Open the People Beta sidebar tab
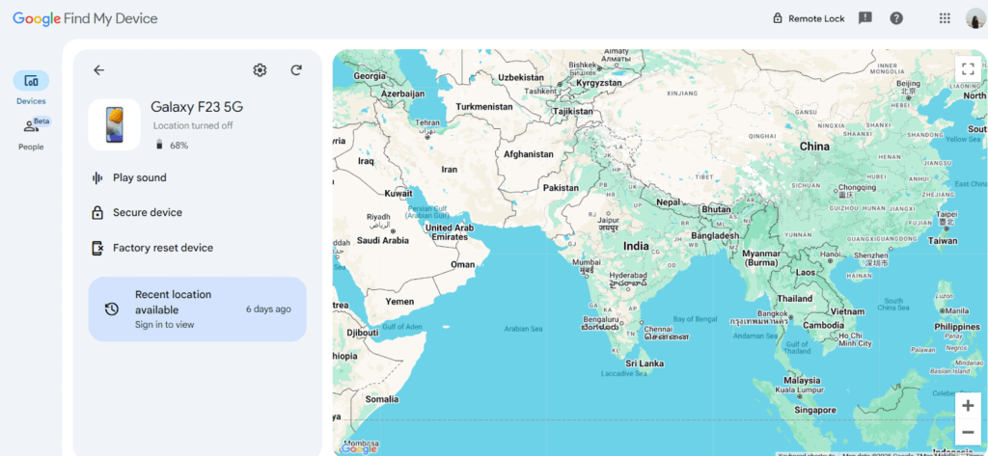The height and width of the screenshot is (456, 988). pyautogui.click(x=32, y=134)
